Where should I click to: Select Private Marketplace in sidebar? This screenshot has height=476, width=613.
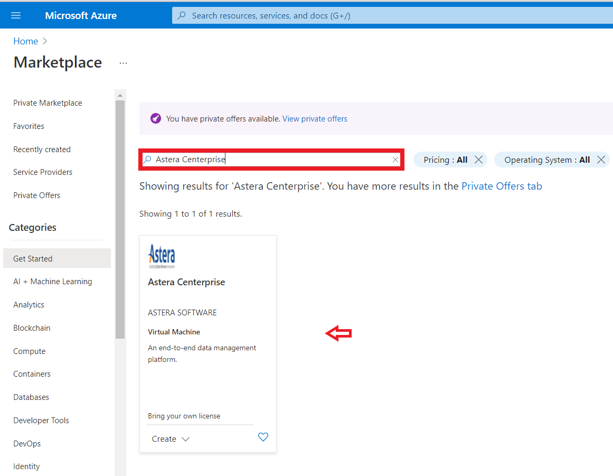tap(48, 103)
